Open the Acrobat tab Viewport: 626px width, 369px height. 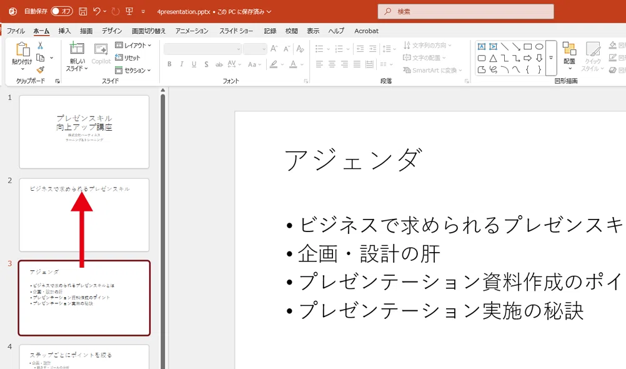click(x=366, y=31)
